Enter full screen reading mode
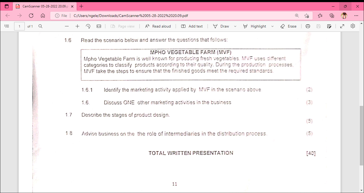The image size is (364, 193). pos(342,26)
